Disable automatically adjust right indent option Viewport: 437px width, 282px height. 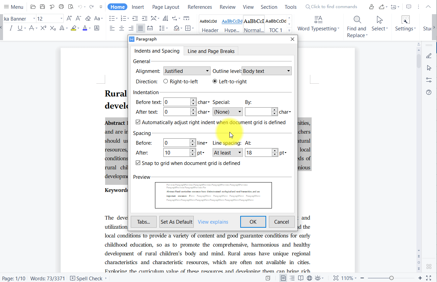click(x=138, y=122)
